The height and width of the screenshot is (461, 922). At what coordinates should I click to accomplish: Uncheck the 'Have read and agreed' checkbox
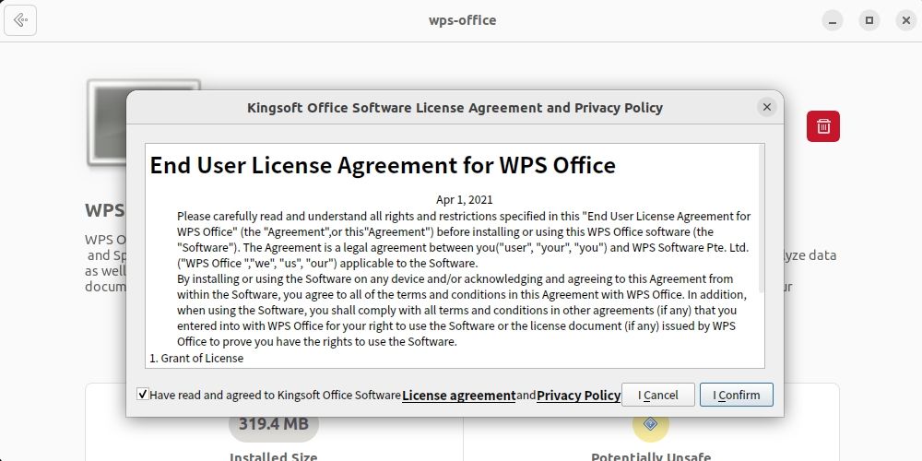143,395
